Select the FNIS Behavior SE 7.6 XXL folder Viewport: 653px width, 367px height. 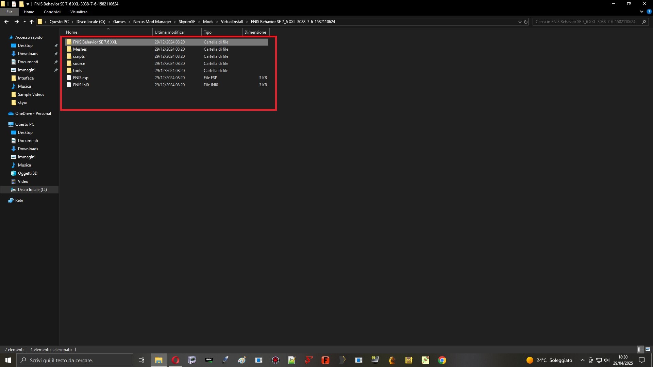[167, 42]
